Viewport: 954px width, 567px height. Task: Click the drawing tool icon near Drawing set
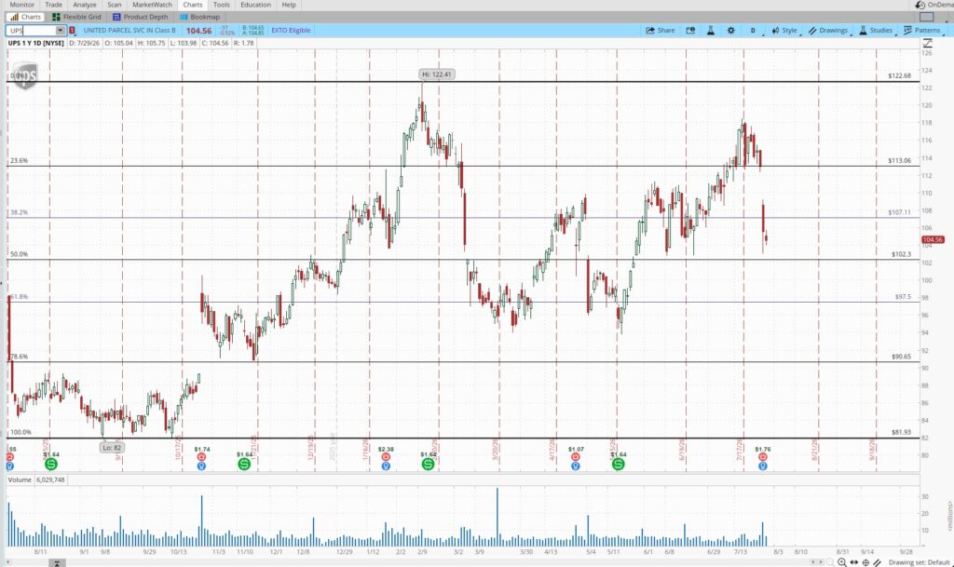[878, 562]
